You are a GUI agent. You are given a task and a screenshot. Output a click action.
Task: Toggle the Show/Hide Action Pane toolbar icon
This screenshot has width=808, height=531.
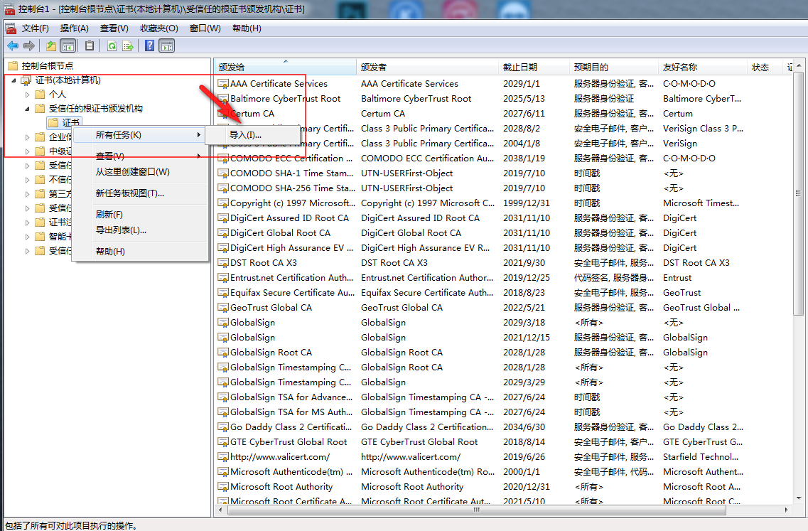(x=166, y=46)
